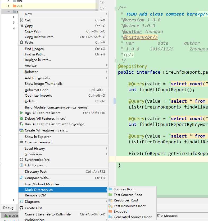Select Convert Java File to Kotlin File

63,214
